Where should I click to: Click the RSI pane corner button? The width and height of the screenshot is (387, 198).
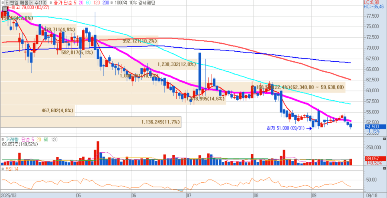[384, 168]
